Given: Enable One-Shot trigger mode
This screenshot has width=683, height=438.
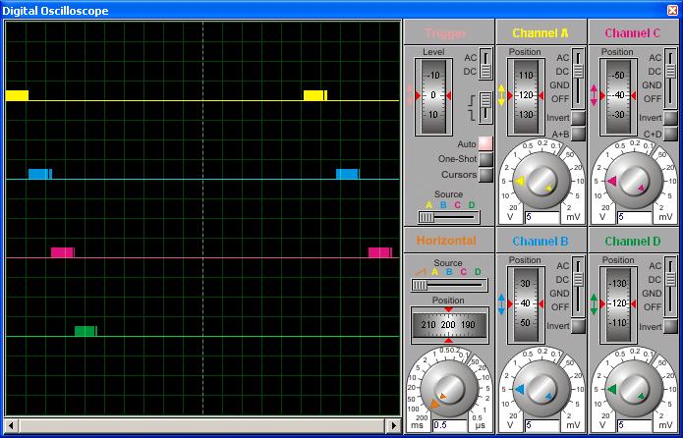Looking at the screenshot, I should pyautogui.click(x=485, y=159).
